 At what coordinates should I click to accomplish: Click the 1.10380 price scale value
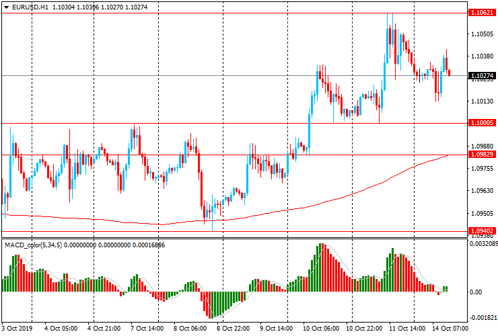(483, 56)
